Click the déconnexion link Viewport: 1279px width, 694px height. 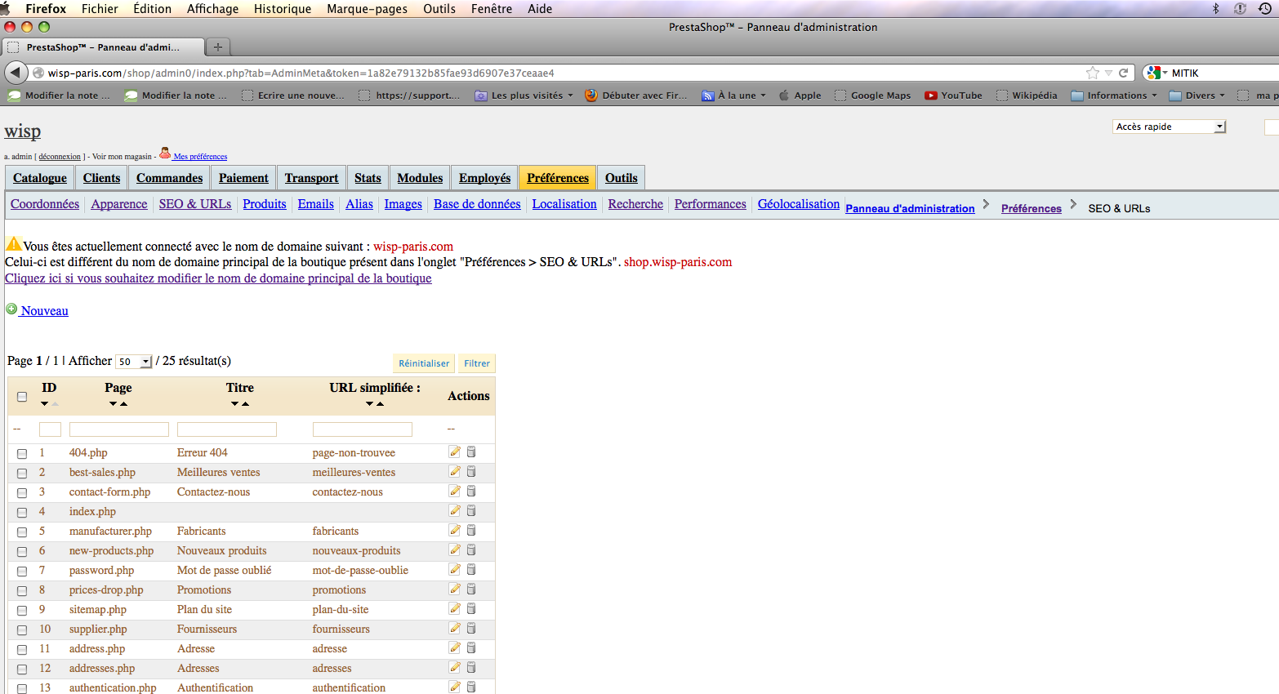pyautogui.click(x=60, y=157)
